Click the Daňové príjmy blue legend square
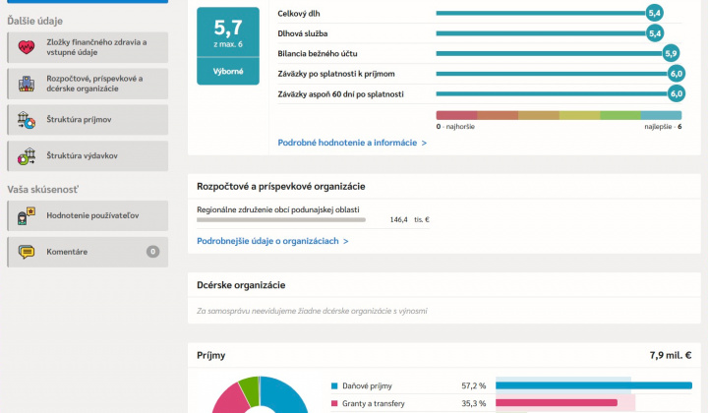 click(x=335, y=386)
